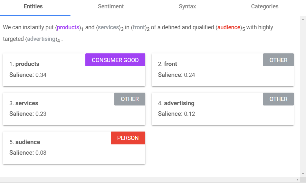Select the Syntax tab

point(187,7)
